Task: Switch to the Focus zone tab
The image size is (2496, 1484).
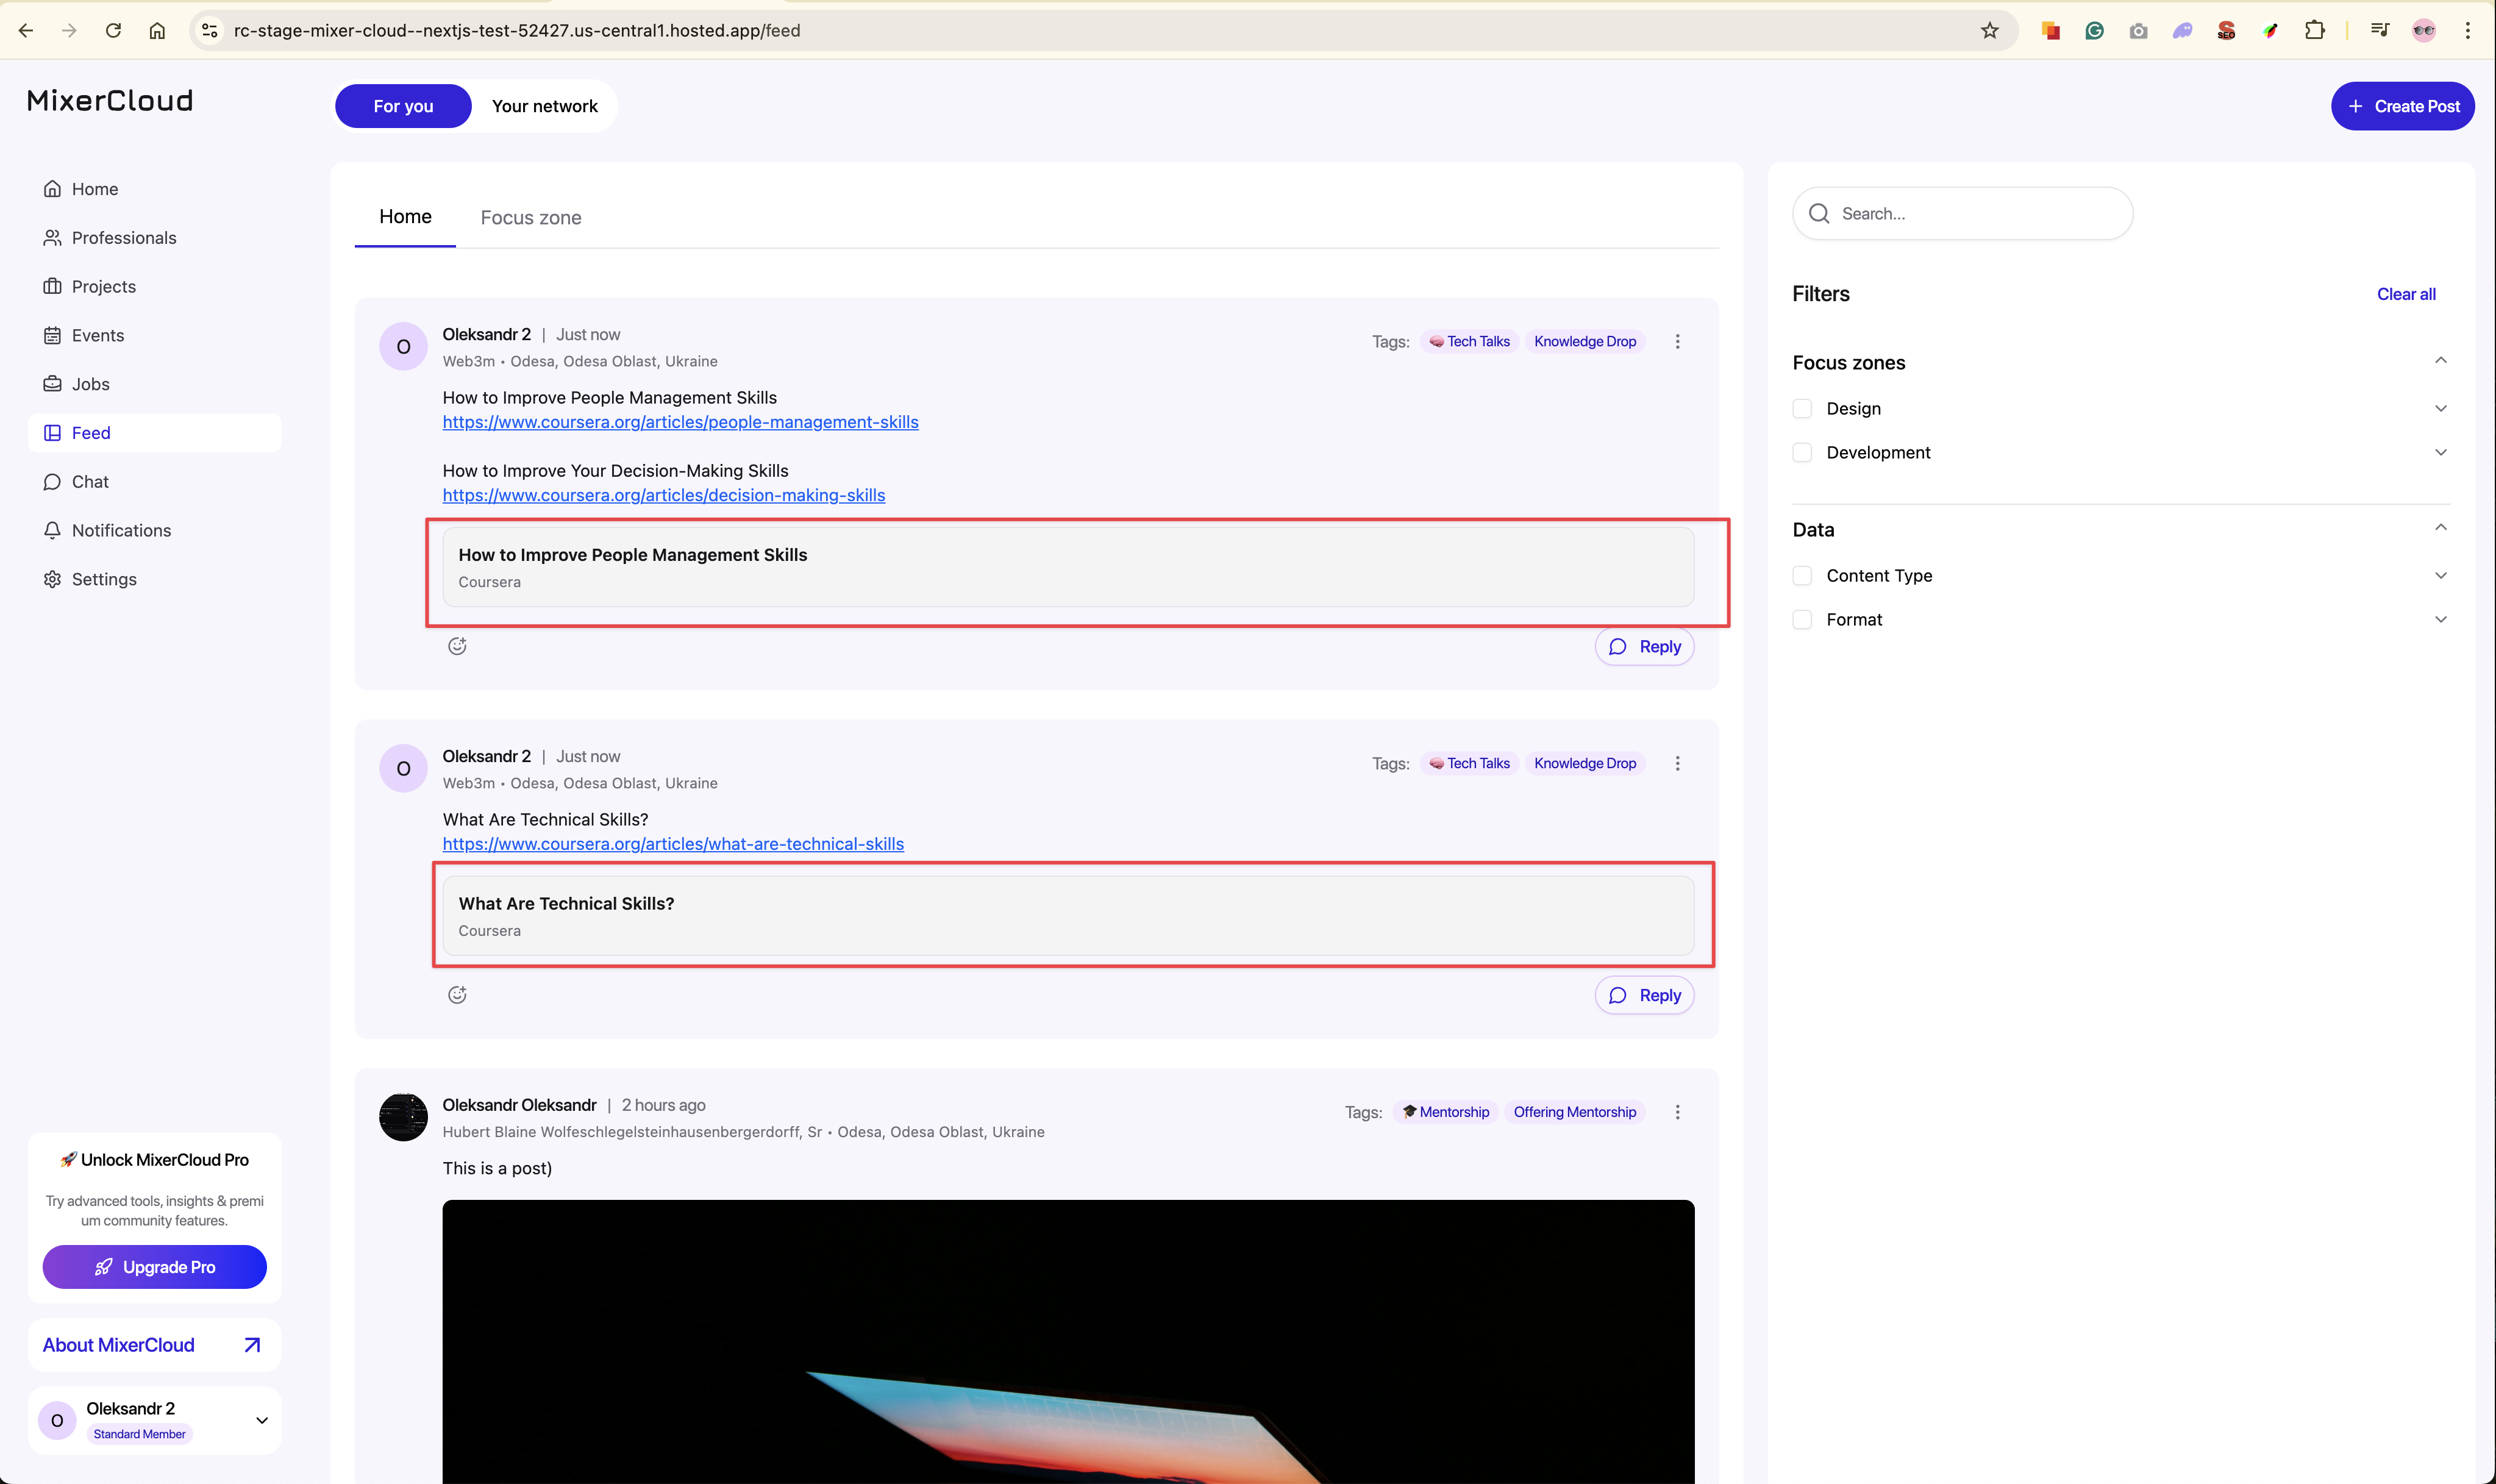Action: coord(530,217)
